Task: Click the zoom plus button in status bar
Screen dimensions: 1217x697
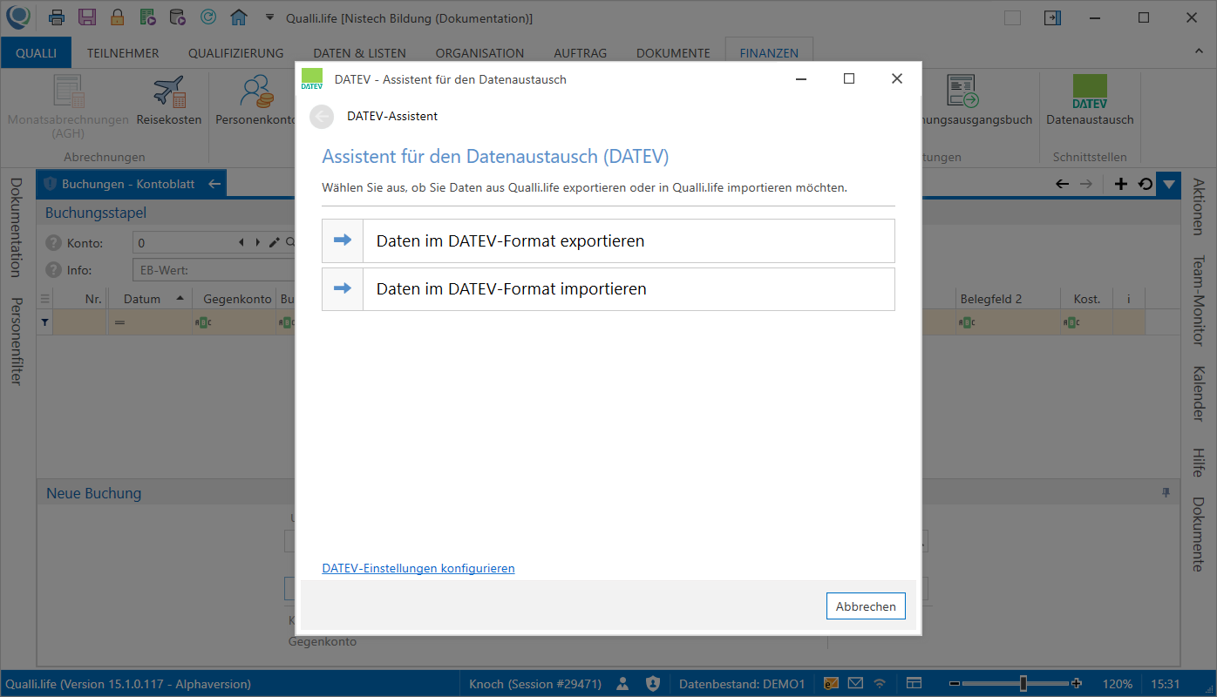Action: coord(1078,684)
